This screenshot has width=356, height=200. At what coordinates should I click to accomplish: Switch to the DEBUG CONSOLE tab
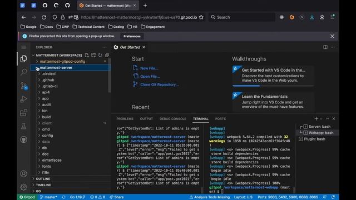[x=173, y=119]
